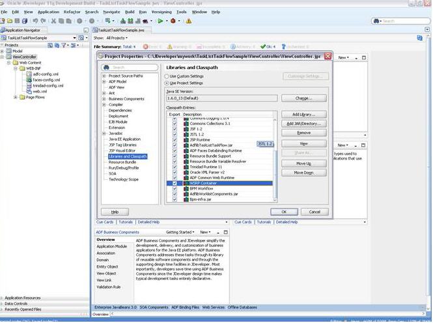Click the blue icon at editor top right
The height and width of the screenshot is (323, 433).
pyautogui.click(x=419, y=38)
